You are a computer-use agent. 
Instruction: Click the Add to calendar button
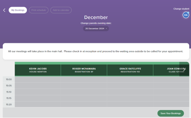coord(61,10)
